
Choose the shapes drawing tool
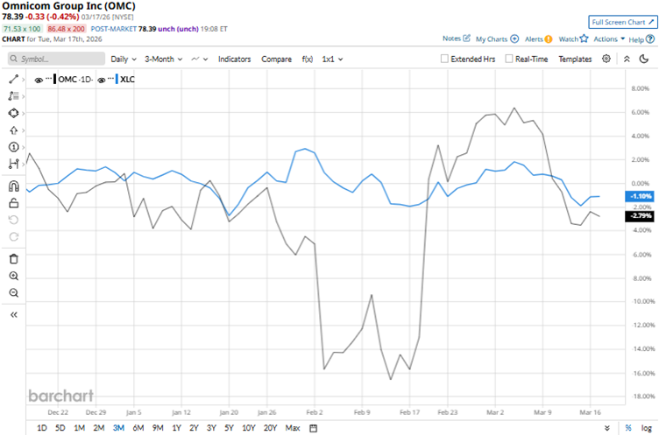[x=13, y=114]
